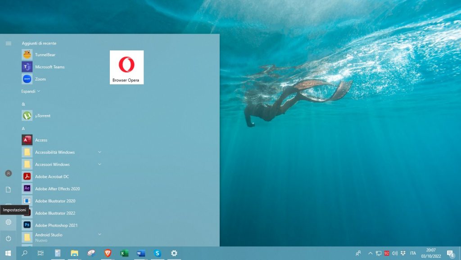This screenshot has height=260, width=461.
Task: Click the power icon in Start menu
Action: 8,238
